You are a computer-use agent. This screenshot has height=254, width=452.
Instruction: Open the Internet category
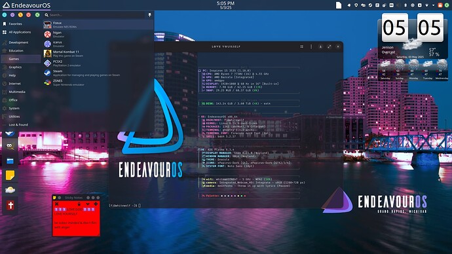point(21,84)
